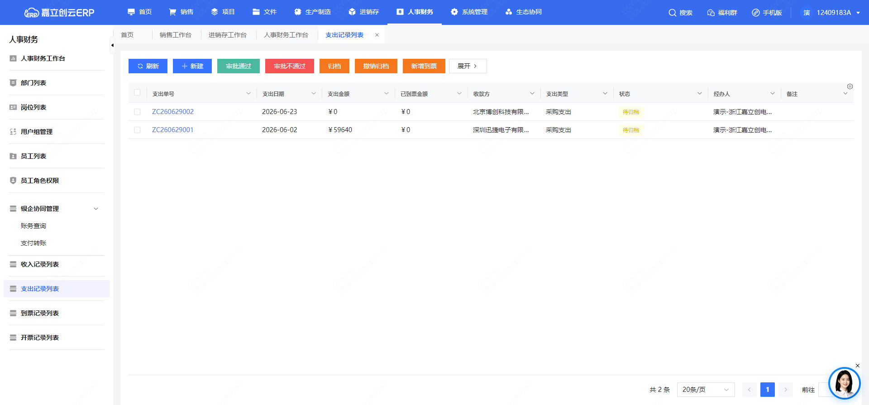Switch to the 首页 tab

point(127,35)
